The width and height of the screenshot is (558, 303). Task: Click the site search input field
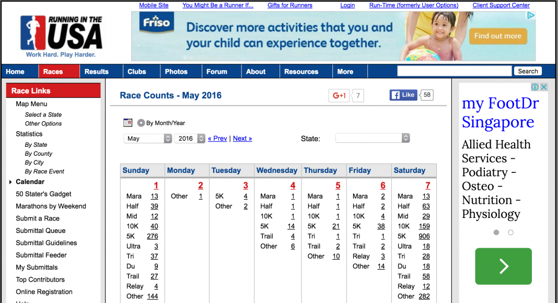tap(455, 71)
